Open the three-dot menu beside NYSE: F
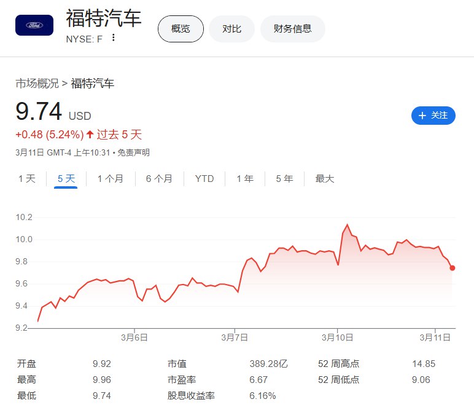The image size is (474, 410). coord(114,37)
